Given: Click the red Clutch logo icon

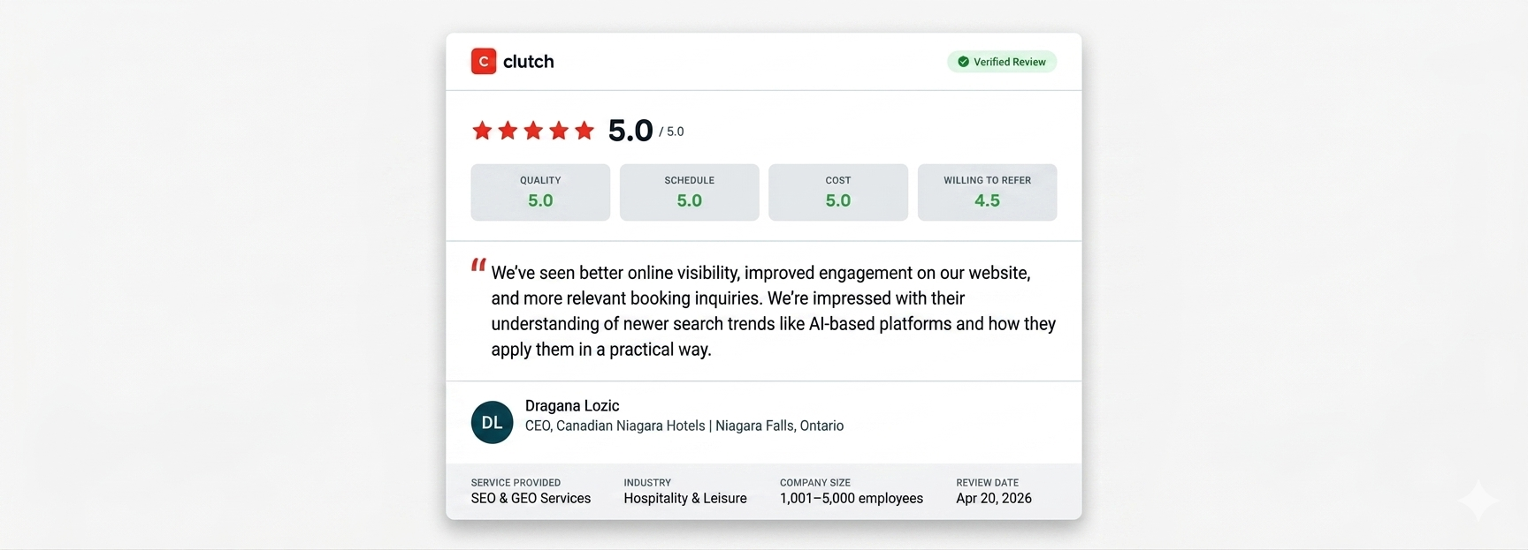Looking at the screenshot, I should pos(484,61).
